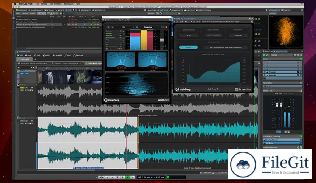
Task: Switch to the Timecode tab
Action: coord(287,10)
